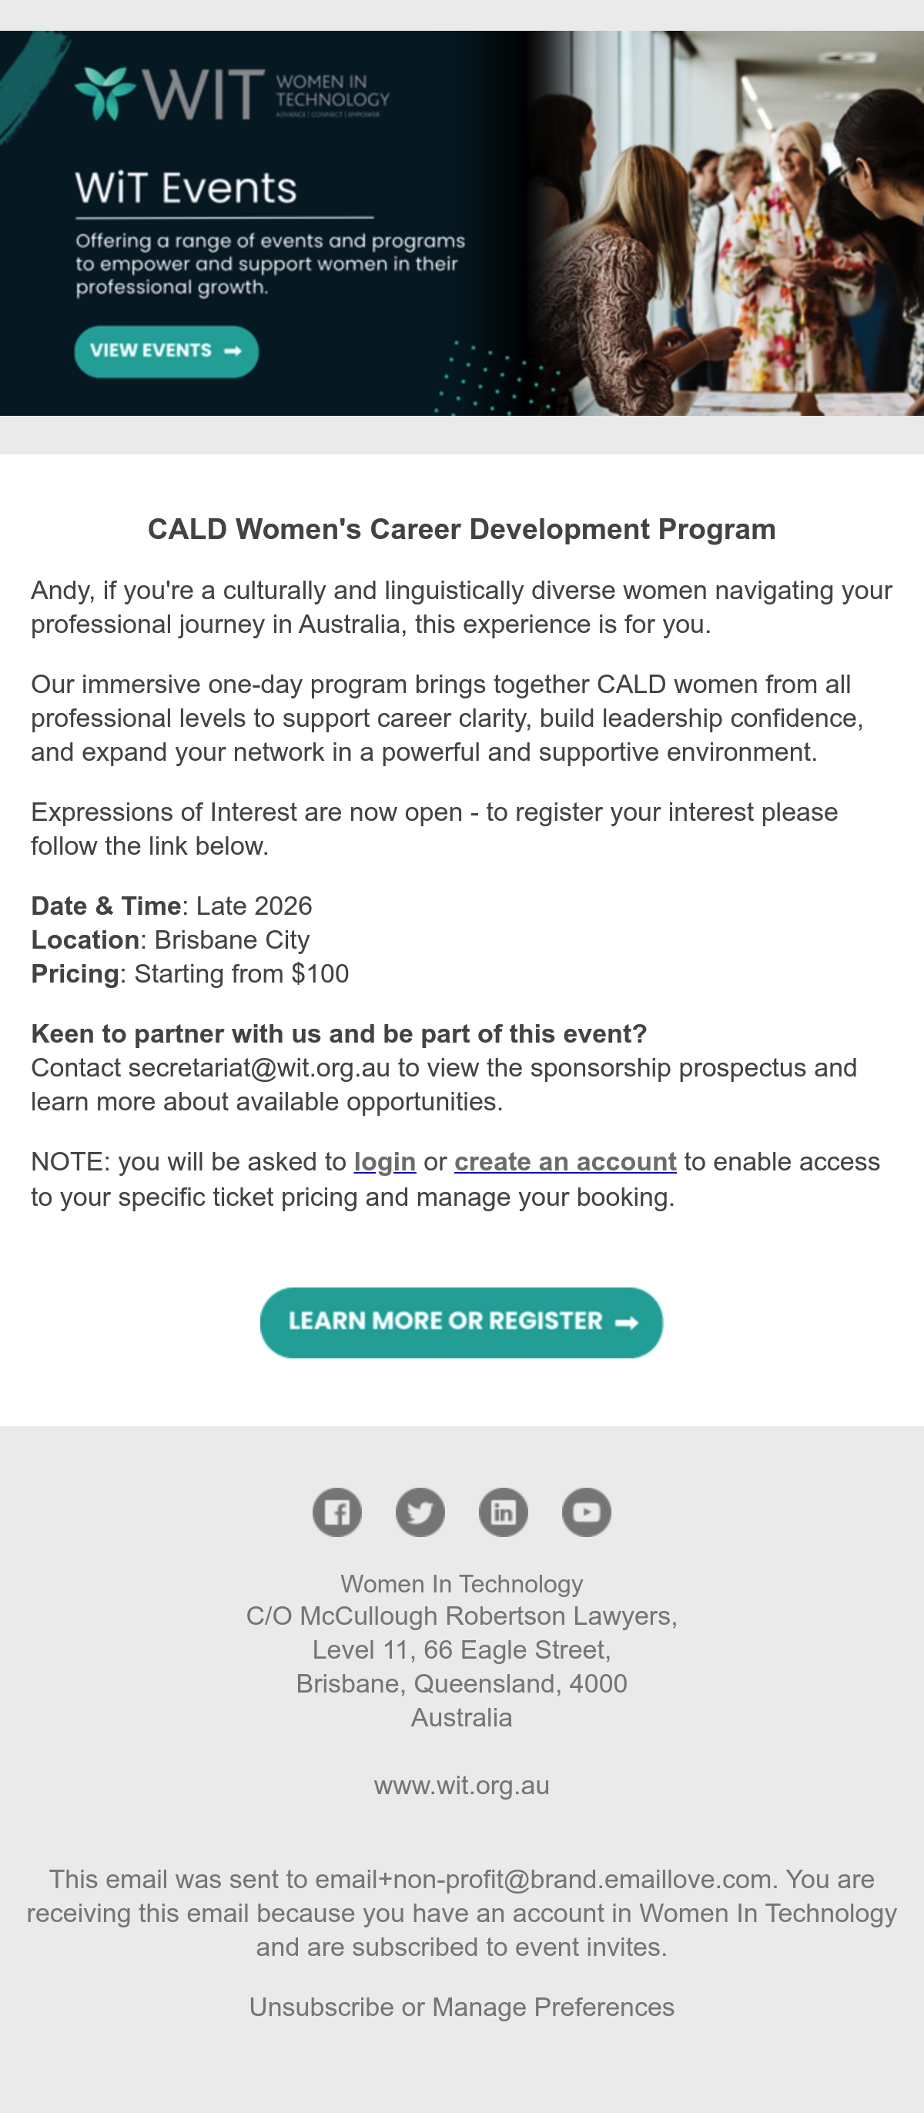Screen dimensions: 924x2113
Task: Click the WiT Events banner heading
Action: pos(186,188)
